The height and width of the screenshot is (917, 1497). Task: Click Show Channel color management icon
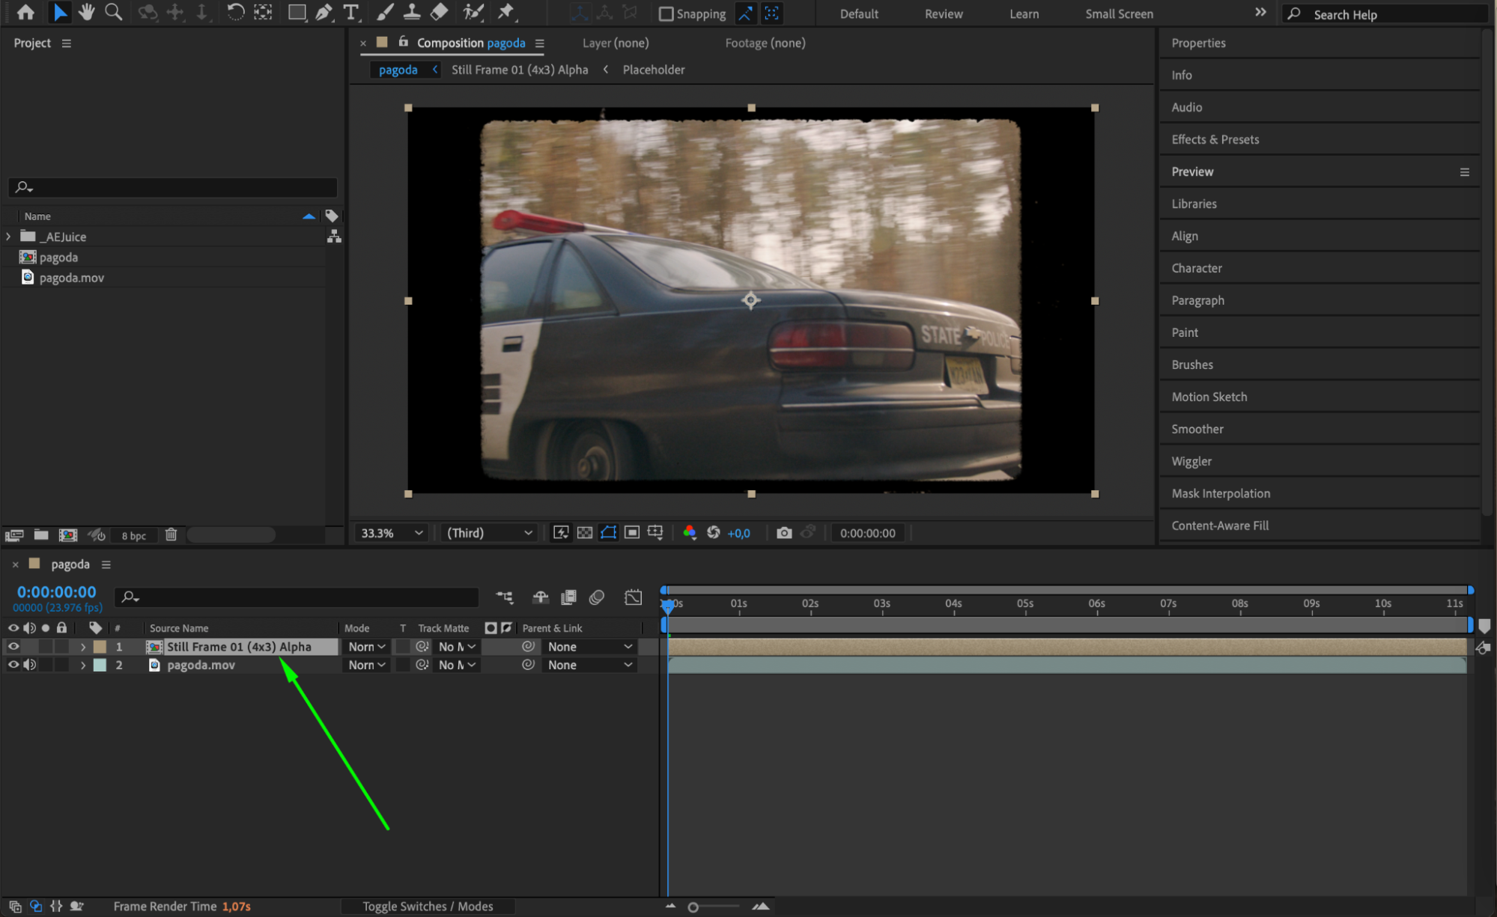click(689, 533)
